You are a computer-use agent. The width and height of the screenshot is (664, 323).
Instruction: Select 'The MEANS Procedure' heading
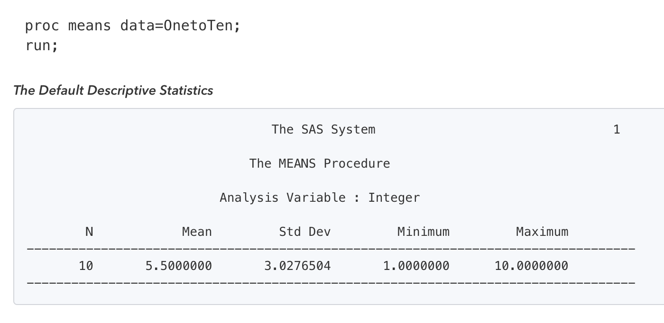tap(319, 163)
